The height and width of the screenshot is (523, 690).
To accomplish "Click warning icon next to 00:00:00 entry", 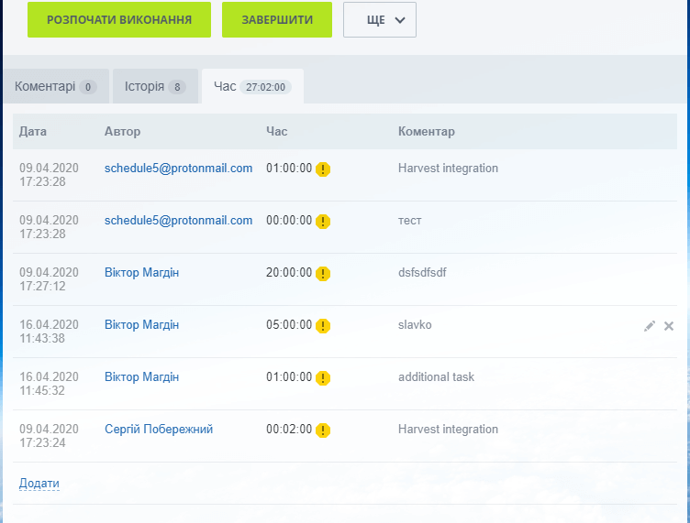I will [323, 222].
